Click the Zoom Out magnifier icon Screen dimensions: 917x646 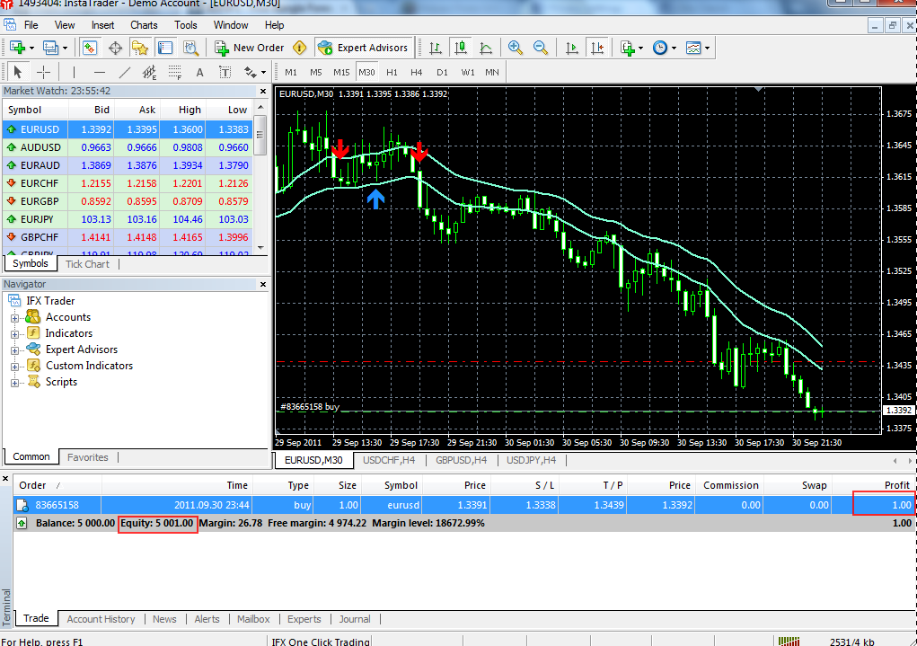point(541,48)
